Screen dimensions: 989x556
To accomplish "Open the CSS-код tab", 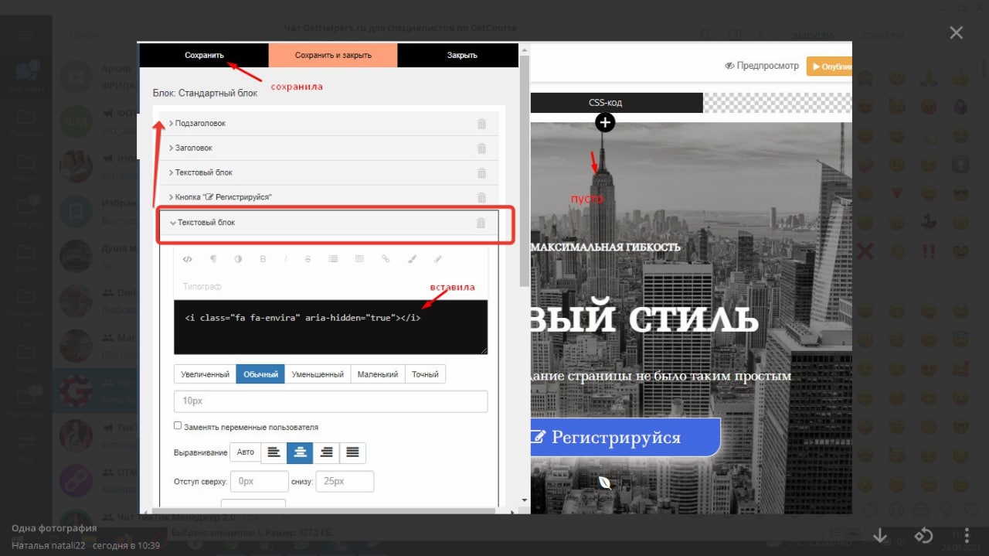I will pos(605,103).
